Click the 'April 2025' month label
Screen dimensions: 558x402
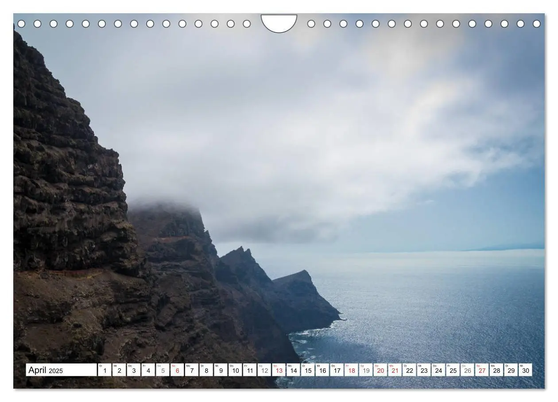click(62, 370)
